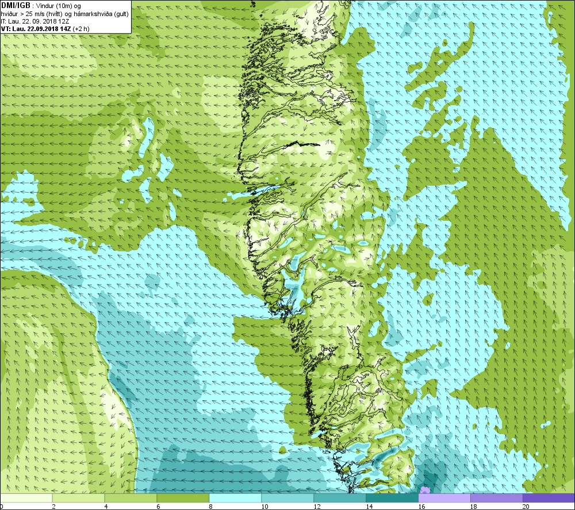The width and height of the screenshot is (575, 510).
Task: Click the legend tick label '16'
Action: [421, 507]
